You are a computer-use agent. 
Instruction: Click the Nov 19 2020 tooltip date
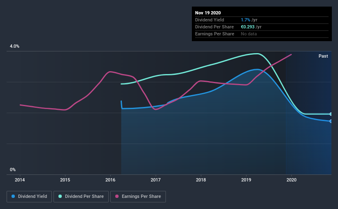click(208, 13)
